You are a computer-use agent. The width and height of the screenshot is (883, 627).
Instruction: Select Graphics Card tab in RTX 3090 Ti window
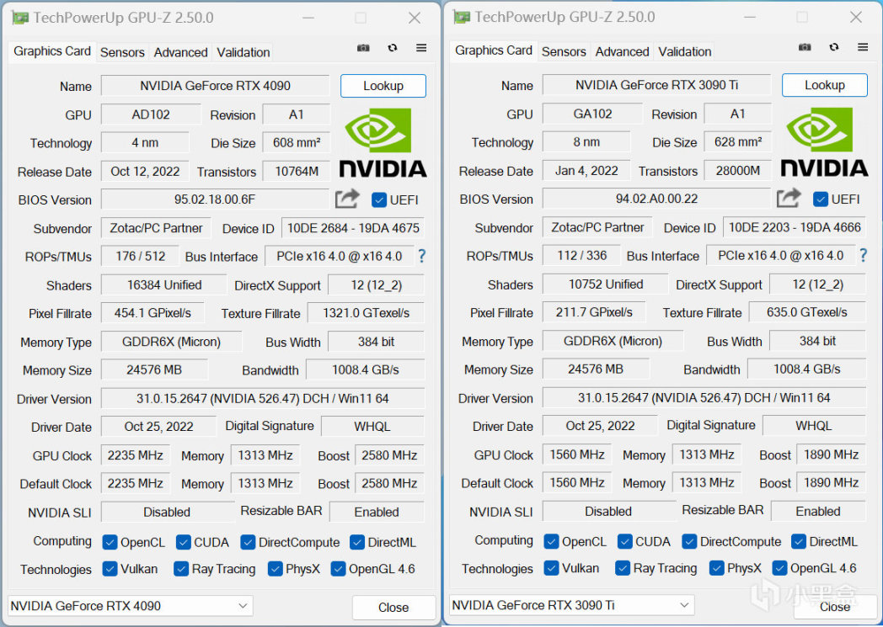[493, 50]
